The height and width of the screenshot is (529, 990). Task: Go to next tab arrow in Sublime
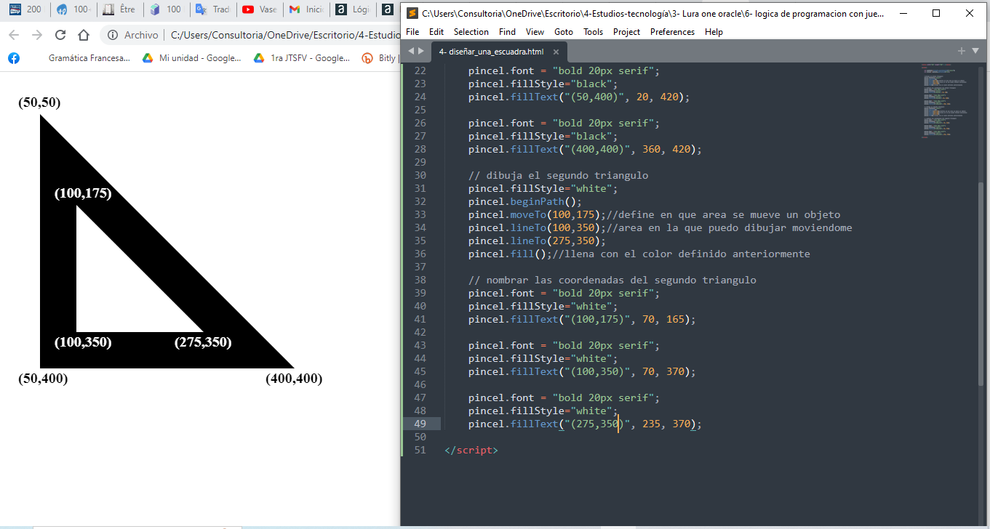[x=420, y=51]
